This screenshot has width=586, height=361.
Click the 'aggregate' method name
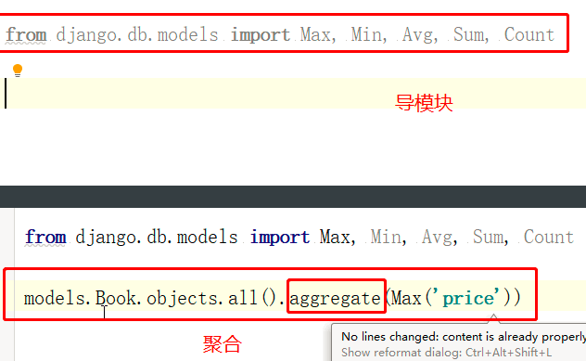336,299
